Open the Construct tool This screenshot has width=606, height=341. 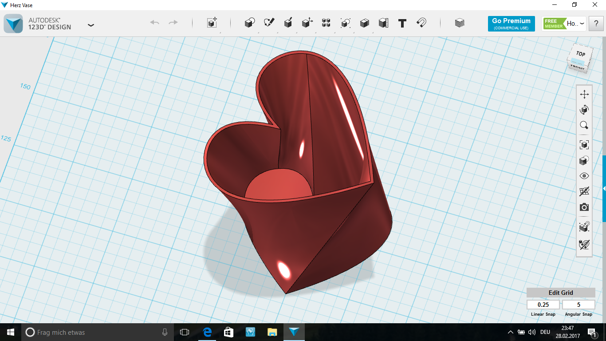point(288,23)
